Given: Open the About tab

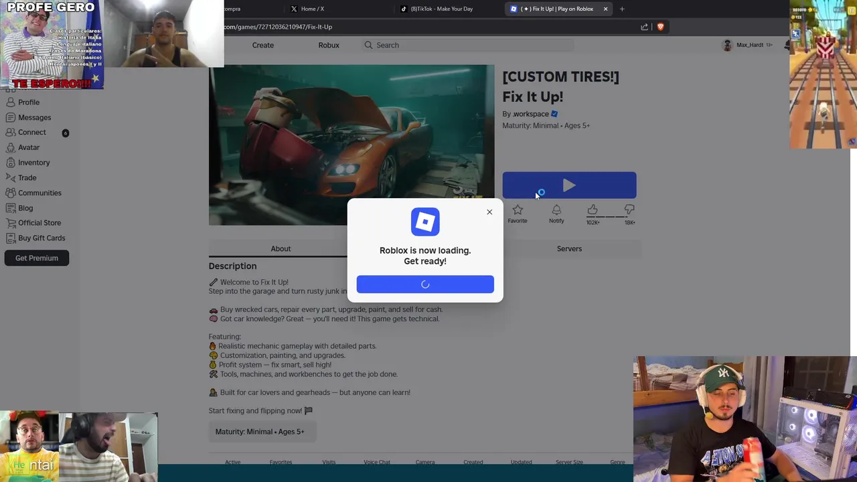Looking at the screenshot, I should (x=281, y=248).
